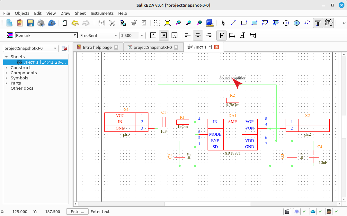The width and height of the screenshot is (347, 216).
Task: Open the Draw menu
Action: coord(65,13)
